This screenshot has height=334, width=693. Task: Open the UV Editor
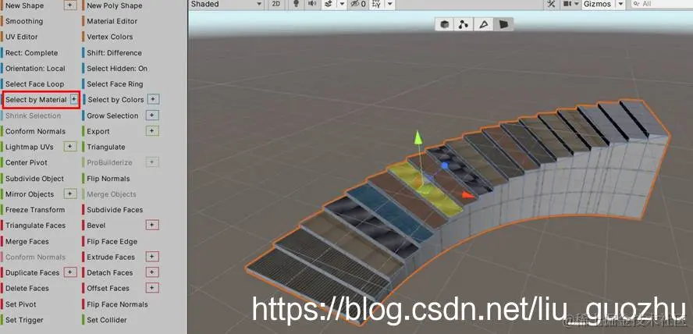coord(22,37)
